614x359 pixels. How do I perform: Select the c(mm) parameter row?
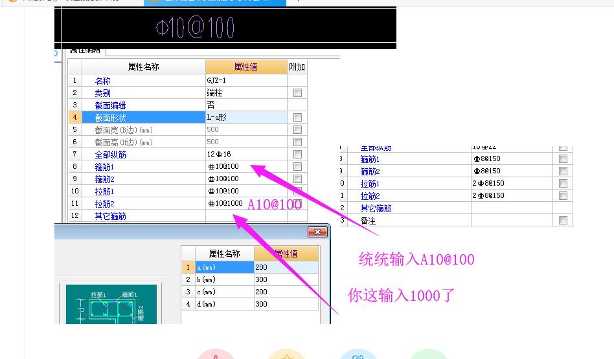click(224, 292)
